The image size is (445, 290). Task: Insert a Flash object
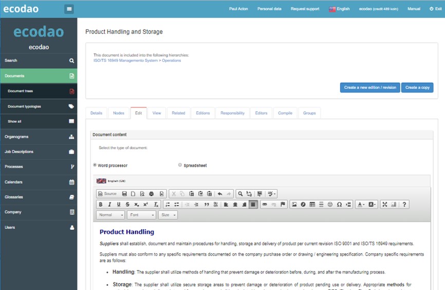tap(303, 205)
